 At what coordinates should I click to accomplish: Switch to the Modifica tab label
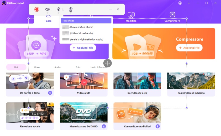pyautogui.click(x=131, y=21)
